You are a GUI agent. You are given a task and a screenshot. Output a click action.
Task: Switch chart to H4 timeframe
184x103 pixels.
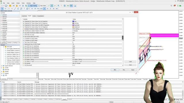point(47,9)
